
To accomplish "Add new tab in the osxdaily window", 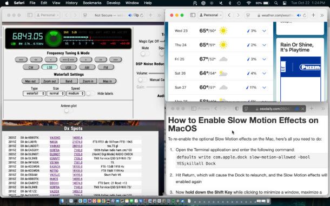I will [x=312, y=109].
